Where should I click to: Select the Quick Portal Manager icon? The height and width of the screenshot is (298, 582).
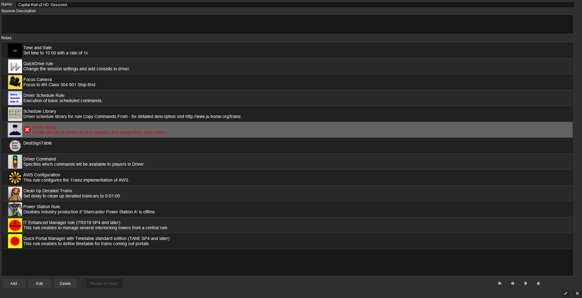pos(15,241)
